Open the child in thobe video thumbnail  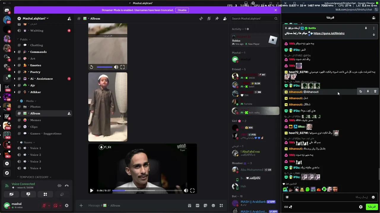[x=108, y=107]
